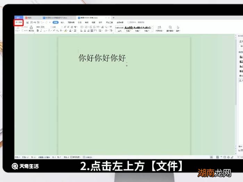Open the 章节 (Section) ribbon tab
This screenshot has width=243, height=182.
pos(100,23)
